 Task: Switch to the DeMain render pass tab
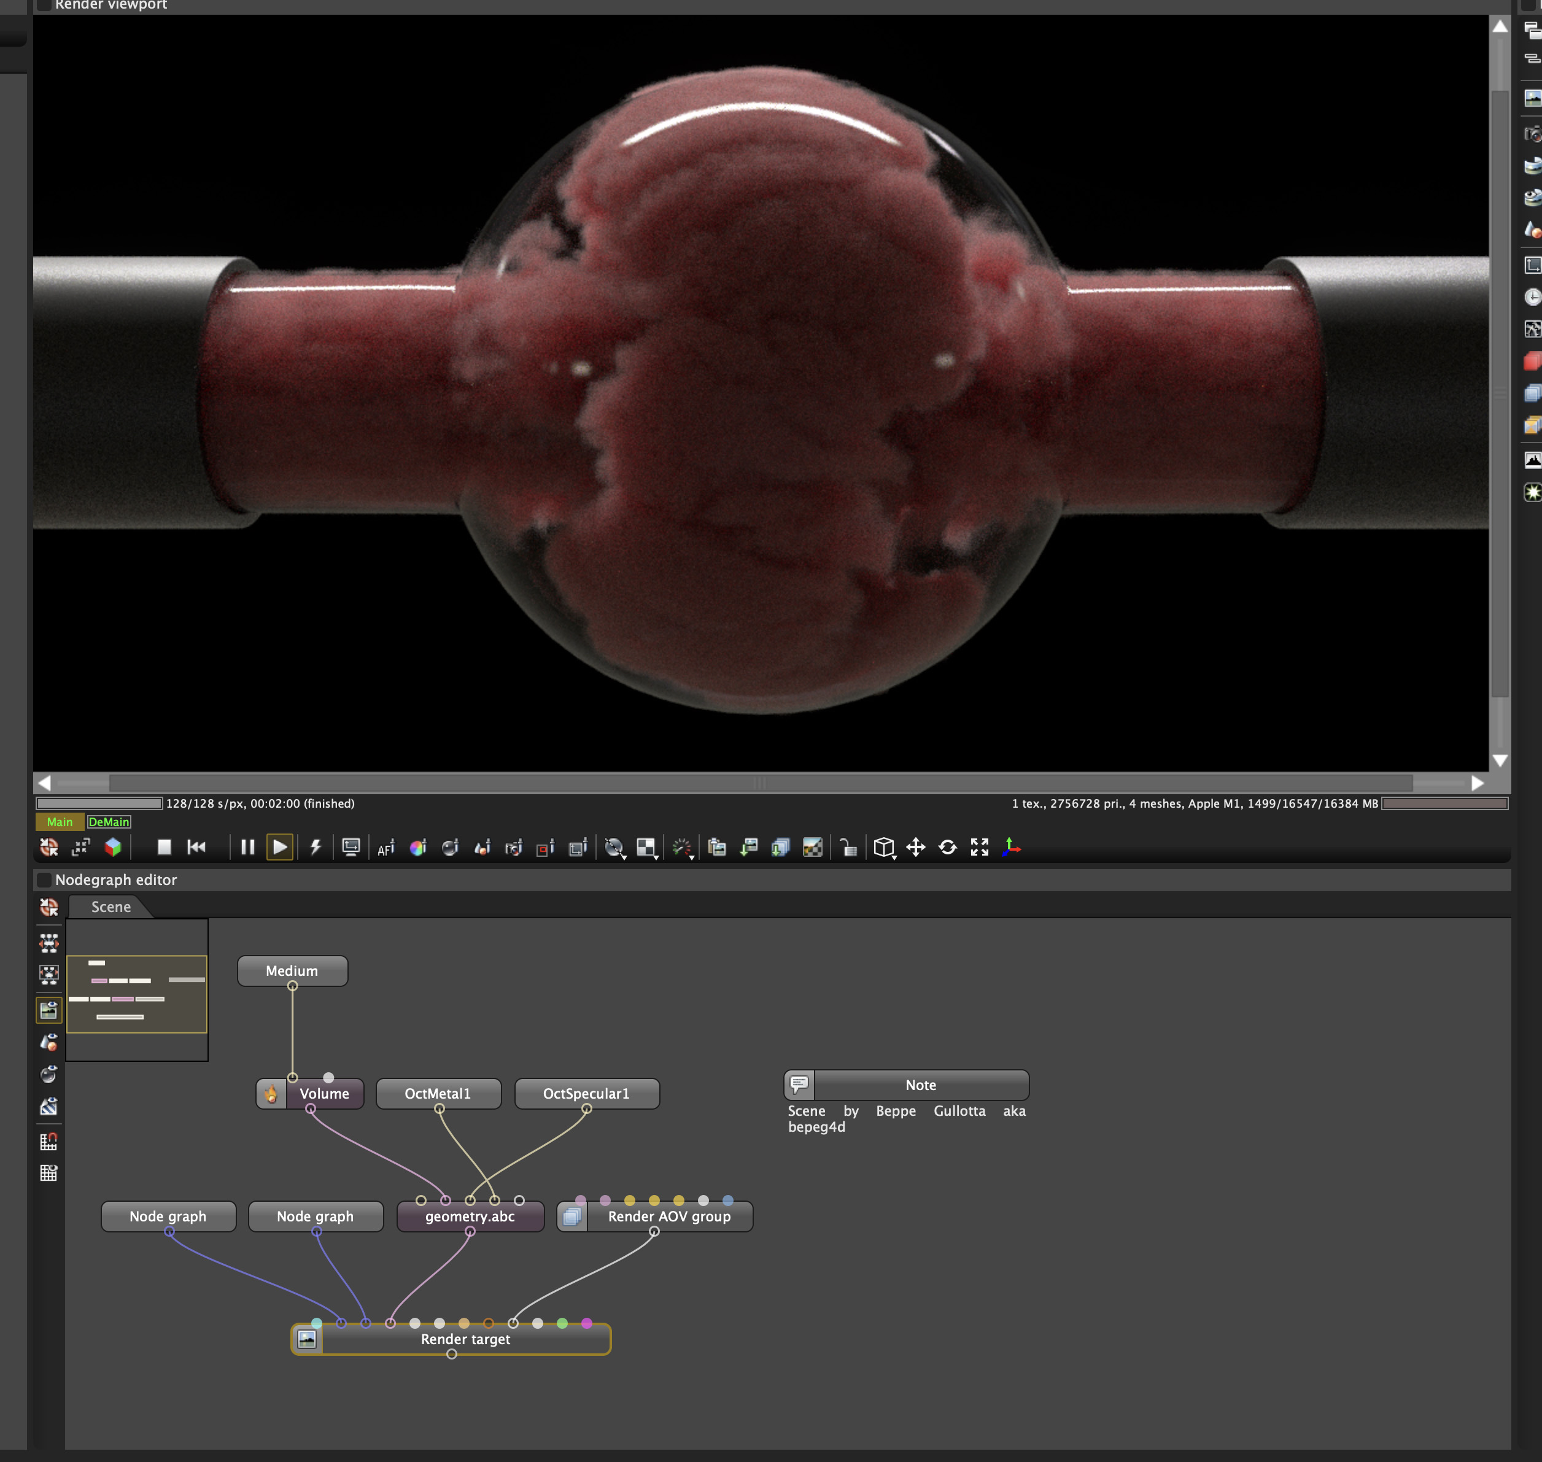pos(109,822)
